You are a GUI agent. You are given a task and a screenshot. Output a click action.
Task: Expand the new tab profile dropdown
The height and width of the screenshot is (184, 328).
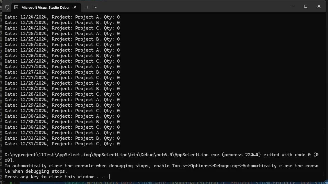pyautogui.click(x=96, y=7)
